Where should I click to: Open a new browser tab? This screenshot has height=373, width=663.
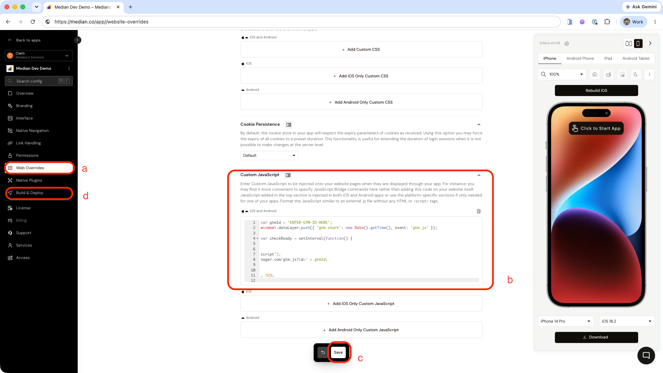pos(131,7)
